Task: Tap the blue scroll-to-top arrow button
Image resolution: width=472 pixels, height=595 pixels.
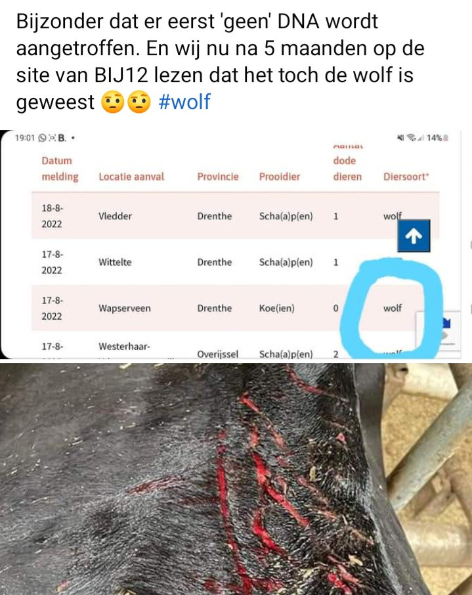Action: coord(414,236)
